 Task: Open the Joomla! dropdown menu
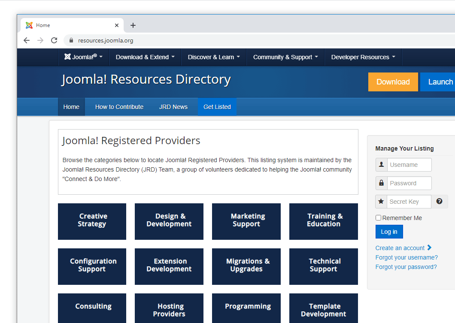coord(84,57)
